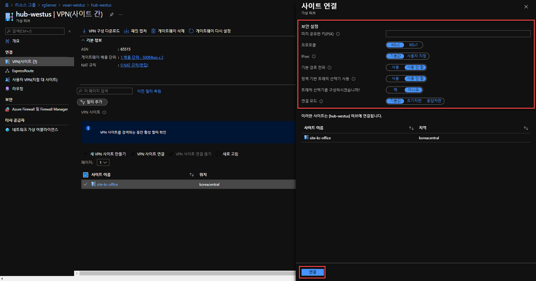Viewport: 536px width, 281px height.
Task: Choose 예 for traffic selector configuration
Action: pos(395,90)
